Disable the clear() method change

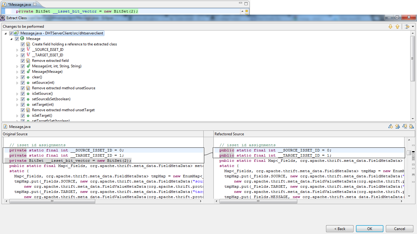[x=23, y=77]
